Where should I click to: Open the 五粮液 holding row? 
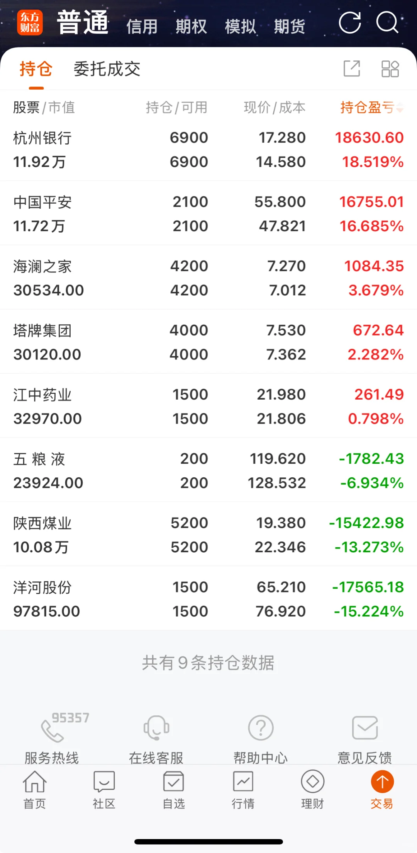click(208, 470)
